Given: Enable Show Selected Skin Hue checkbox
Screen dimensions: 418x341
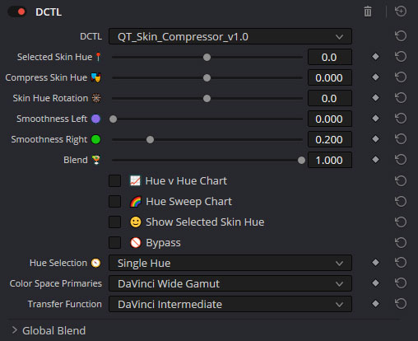Looking at the screenshot, I should [x=114, y=222].
